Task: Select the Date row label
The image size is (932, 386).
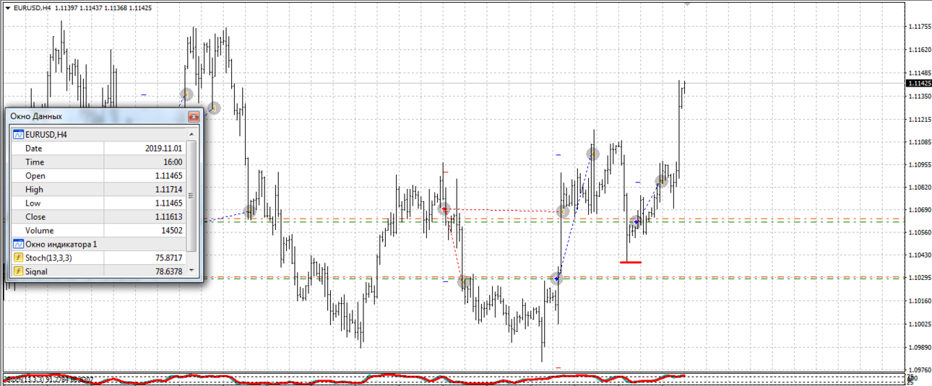Action: pyautogui.click(x=34, y=149)
